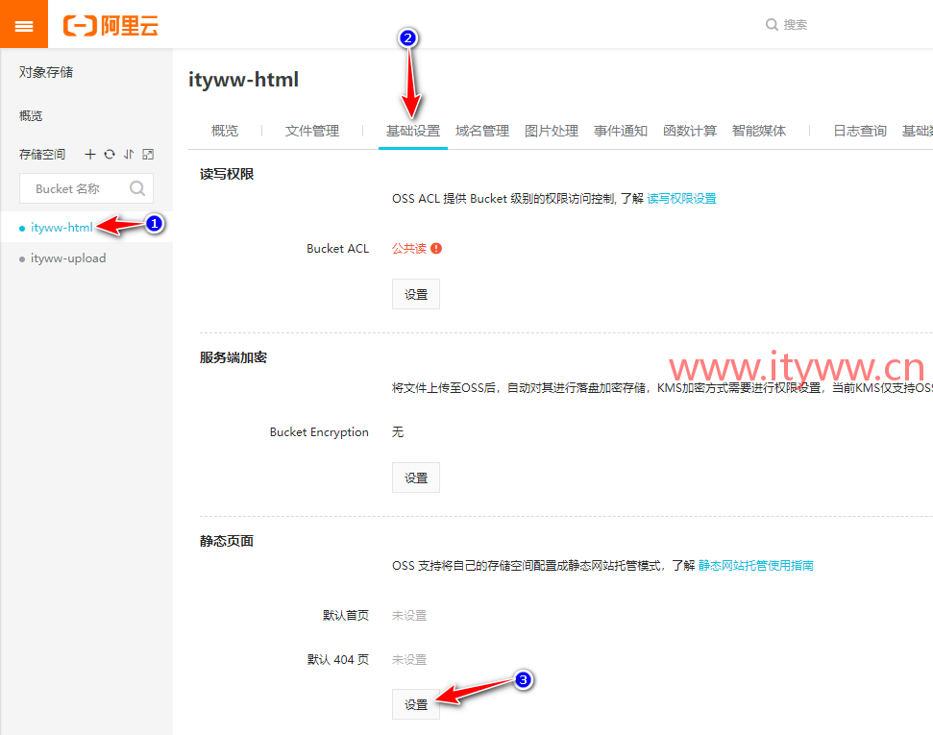Click the 阿里云 logo
The height and width of the screenshot is (735, 933).
(110, 26)
